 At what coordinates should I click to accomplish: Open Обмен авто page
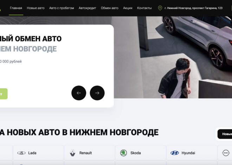click(110, 8)
